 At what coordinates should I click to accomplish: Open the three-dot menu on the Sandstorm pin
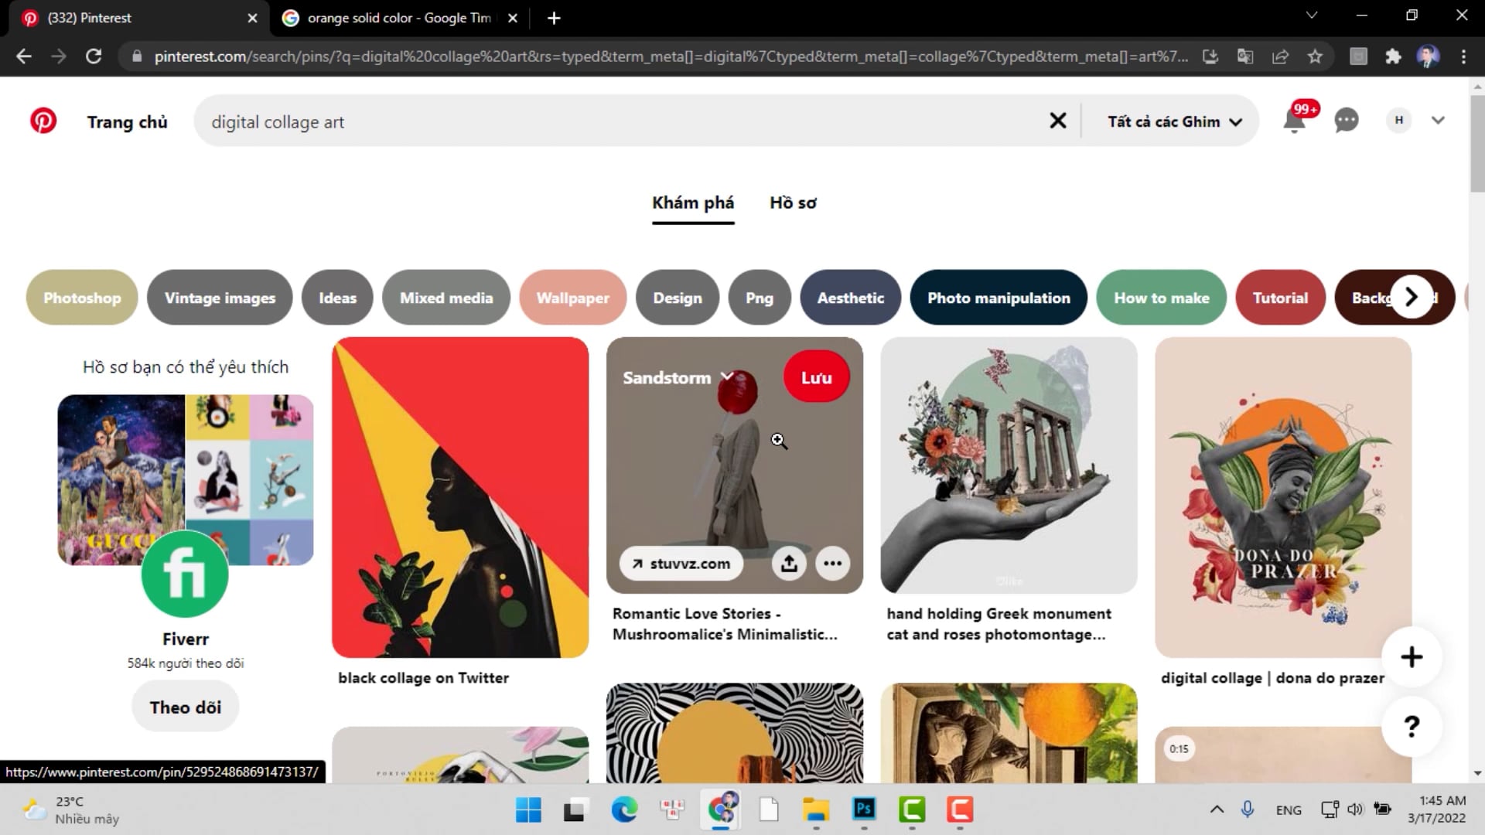832,564
